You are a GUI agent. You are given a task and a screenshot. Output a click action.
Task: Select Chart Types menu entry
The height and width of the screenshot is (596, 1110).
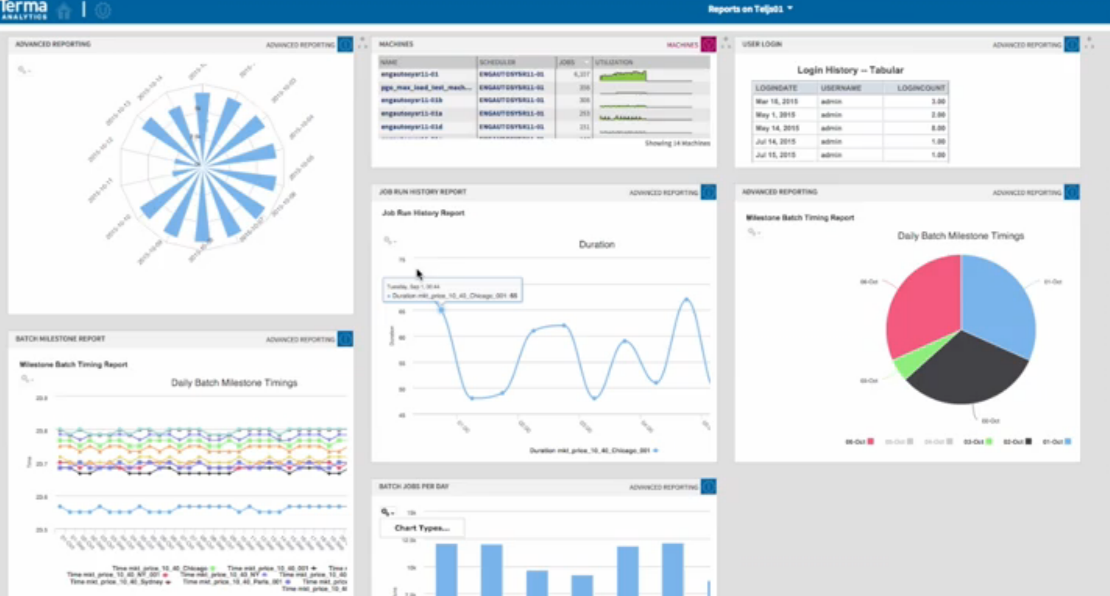click(422, 528)
